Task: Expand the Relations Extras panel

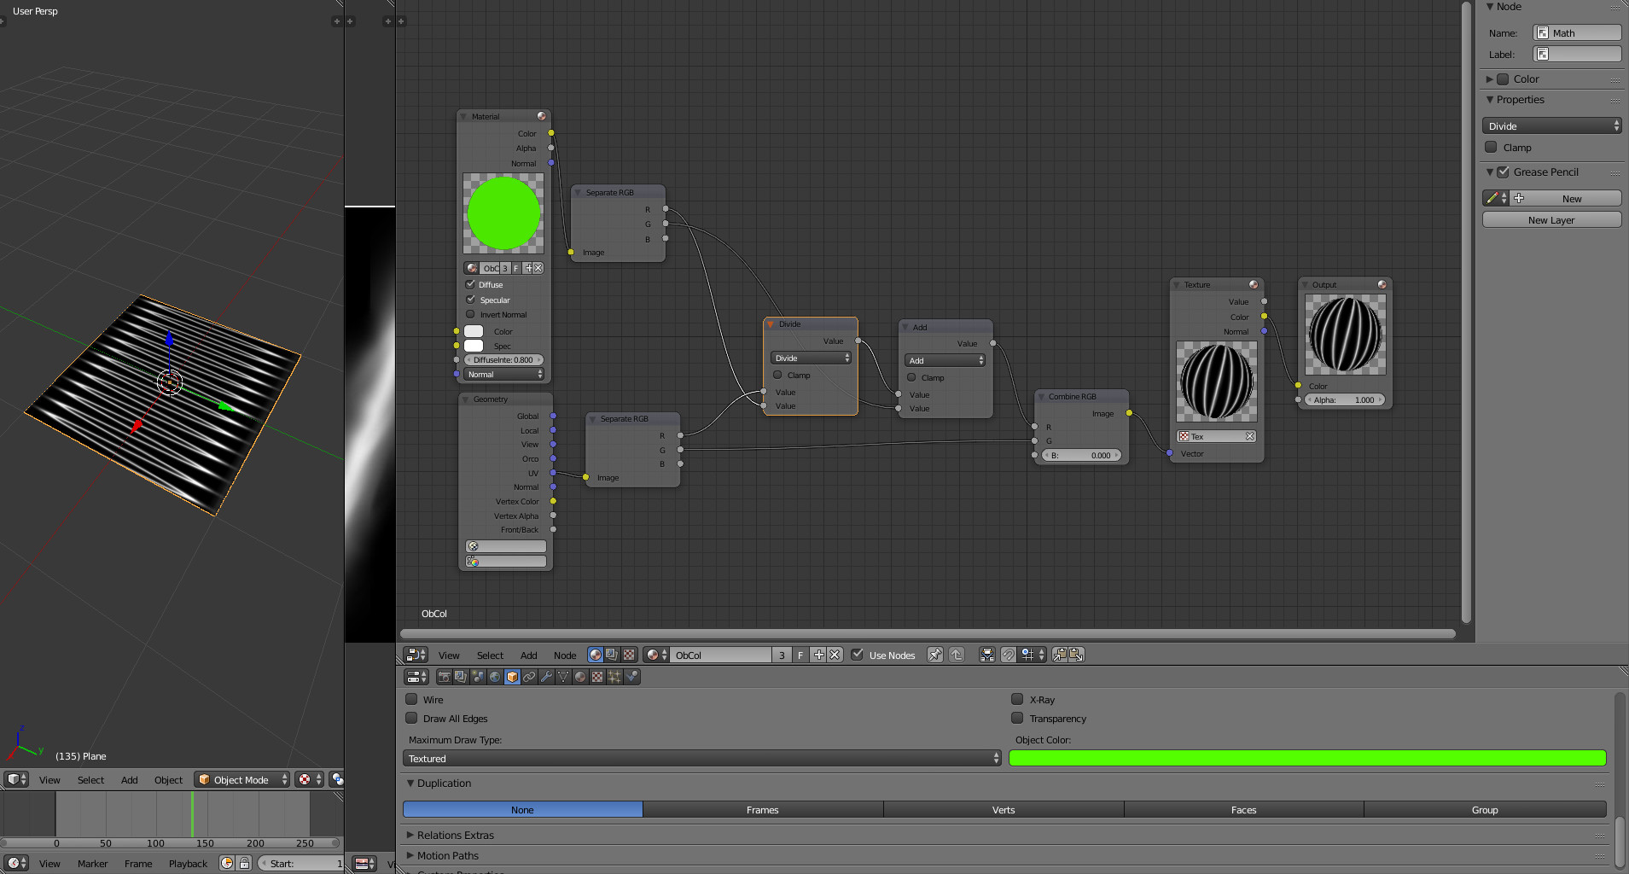Action: click(456, 835)
